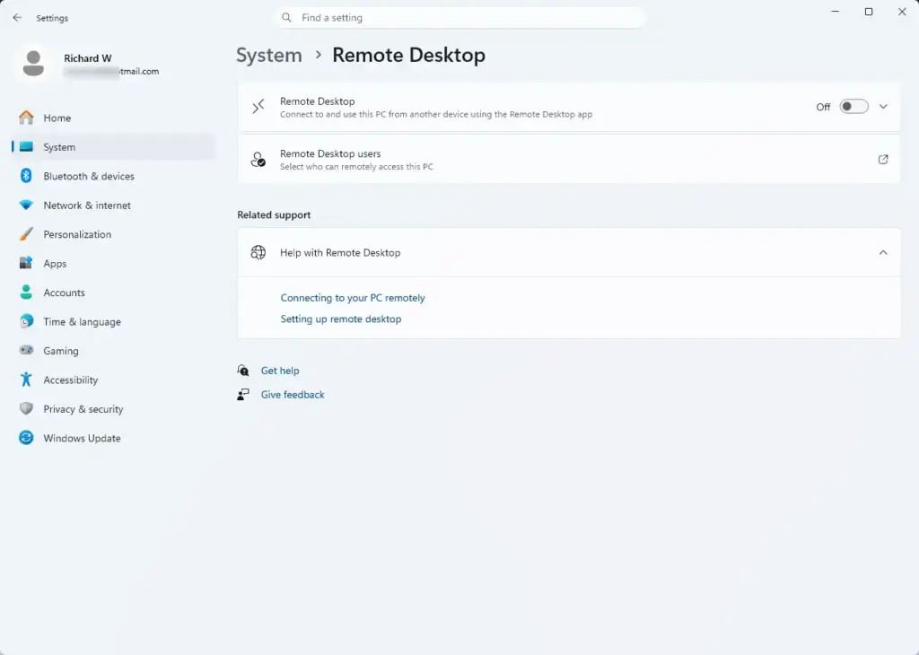Click the Give feedback link
Image resolution: width=919 pixels, height=655 pixels.
[x=293, y=394]
